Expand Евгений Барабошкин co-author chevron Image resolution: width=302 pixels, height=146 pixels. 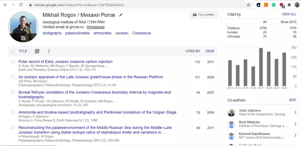coord(295,136)
